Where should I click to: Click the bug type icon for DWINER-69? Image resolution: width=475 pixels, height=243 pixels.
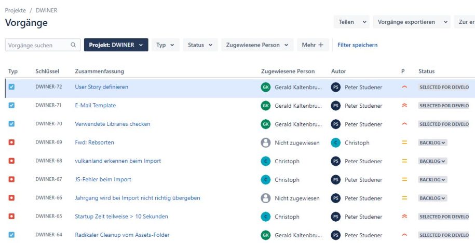(x=11, y=142)
